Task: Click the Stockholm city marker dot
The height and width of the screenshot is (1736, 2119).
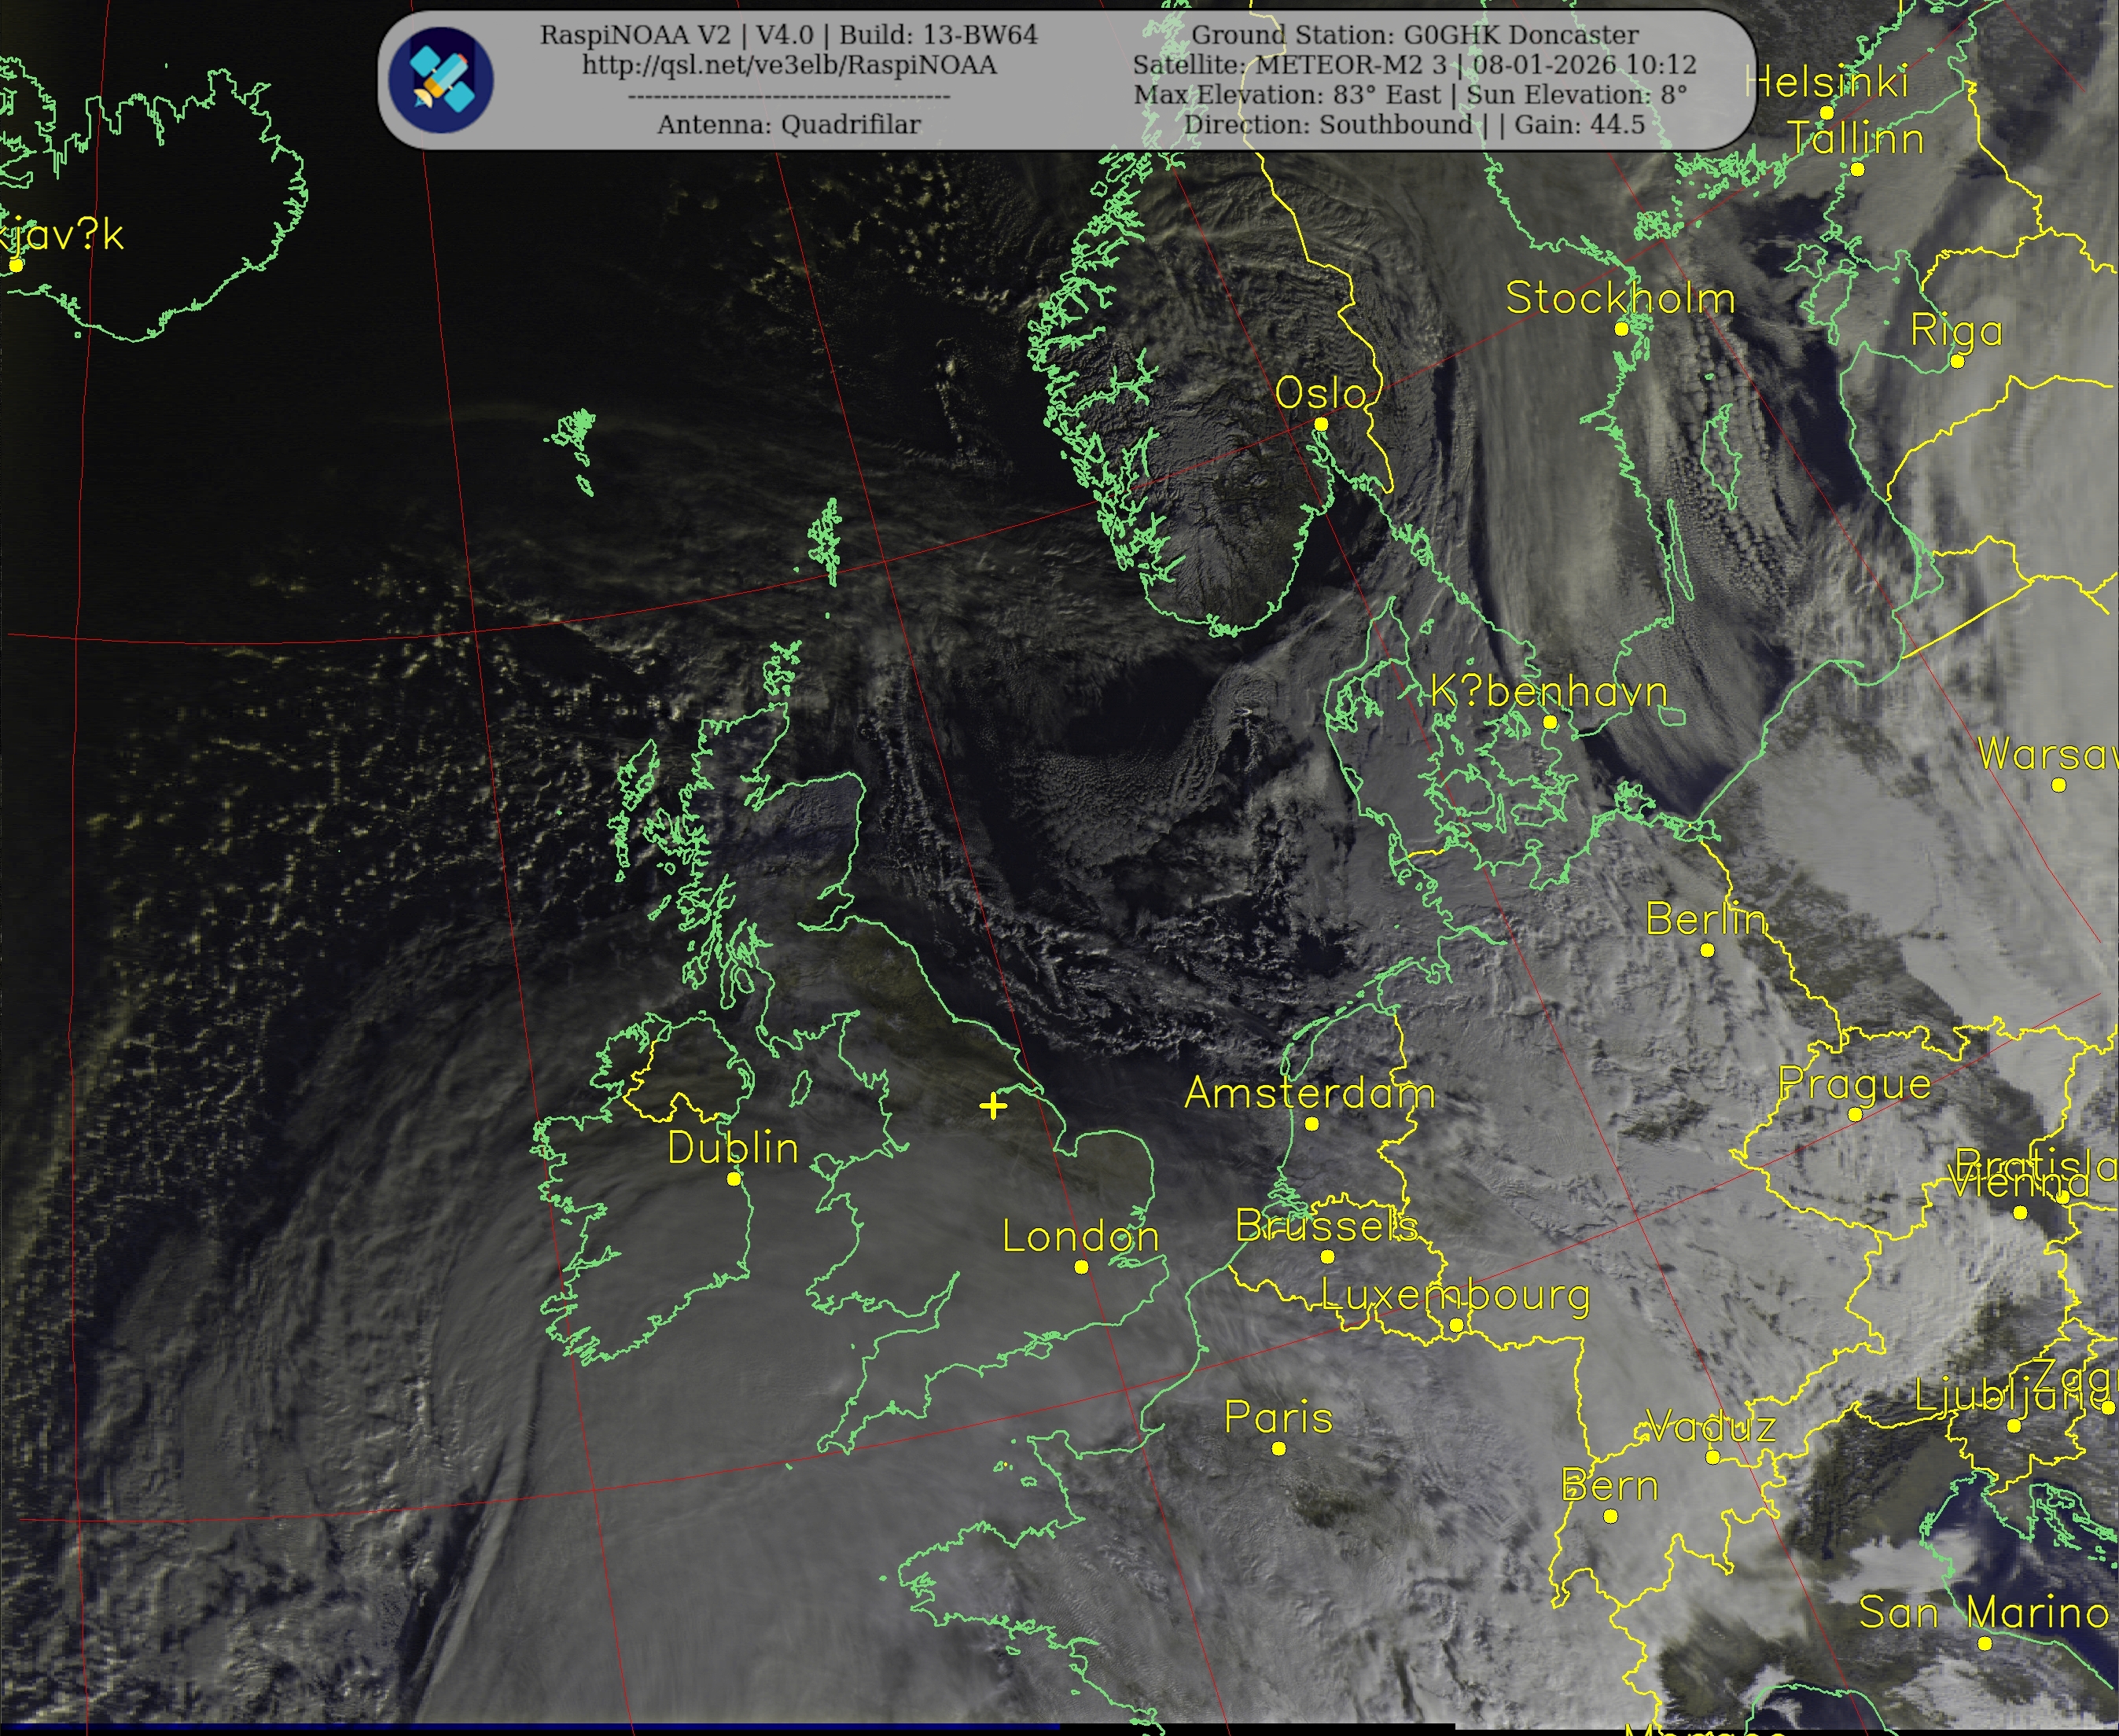Action: pyautogui.click(x=1621, y=329)
